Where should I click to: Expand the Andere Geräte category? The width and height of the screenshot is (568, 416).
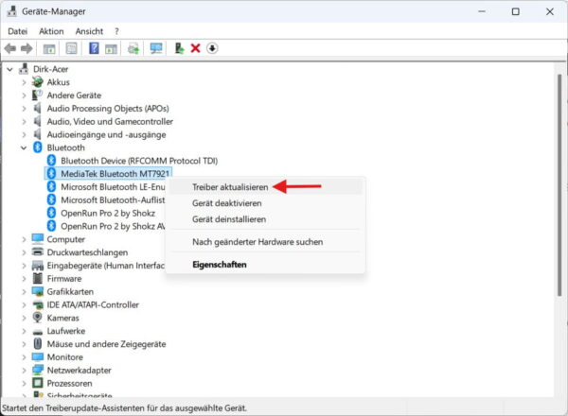point(24,95)
